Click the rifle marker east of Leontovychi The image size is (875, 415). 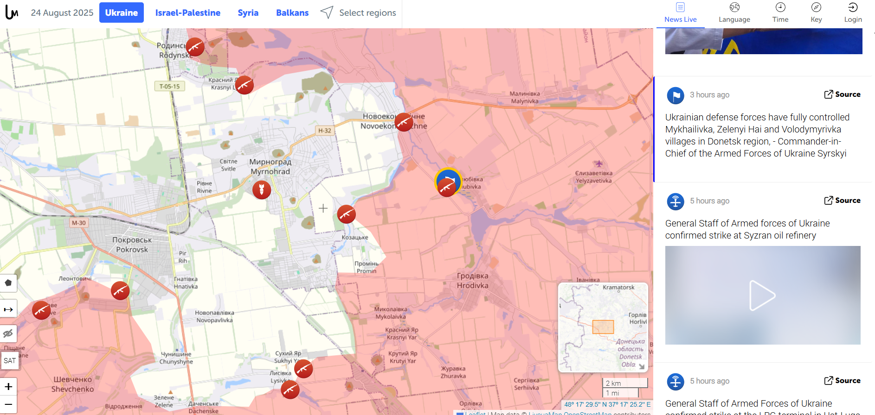click(120, 291)
